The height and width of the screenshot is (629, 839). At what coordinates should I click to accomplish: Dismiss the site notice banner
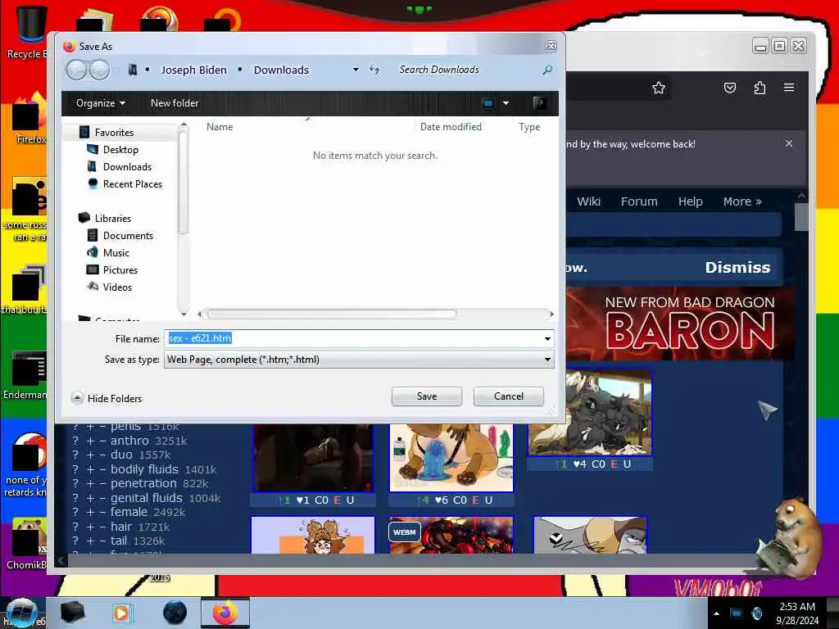pos(737,268)
